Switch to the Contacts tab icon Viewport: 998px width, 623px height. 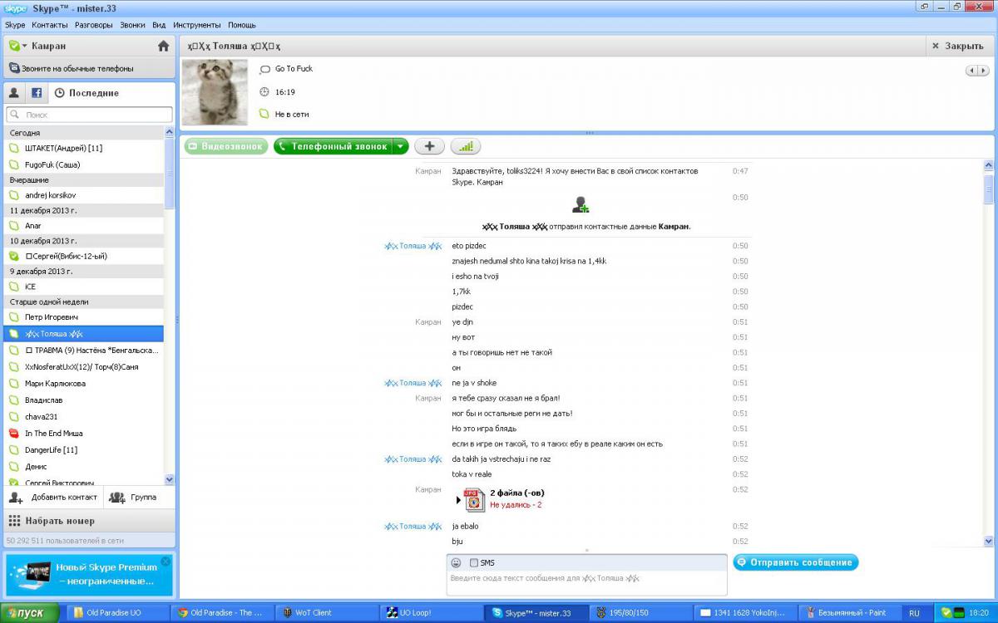14,93
